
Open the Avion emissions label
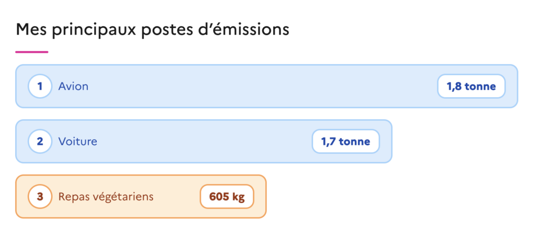coord(73,87)
